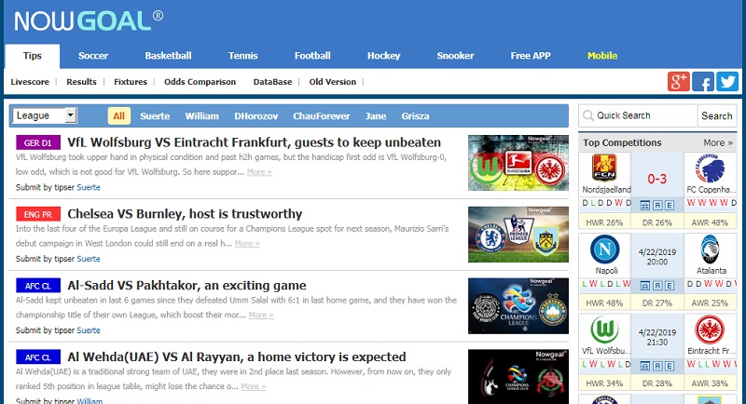Open the Old Version link
Screen dimensions: 746x404
[333, 82]
